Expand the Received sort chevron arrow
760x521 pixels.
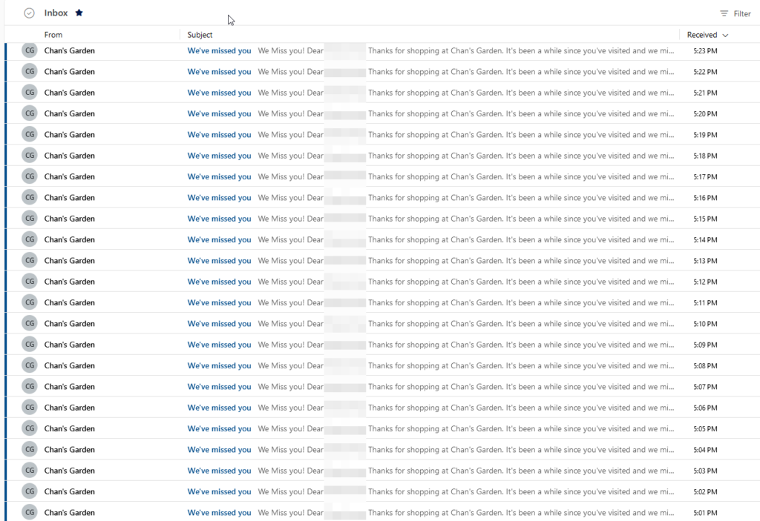tap(725, 35)
